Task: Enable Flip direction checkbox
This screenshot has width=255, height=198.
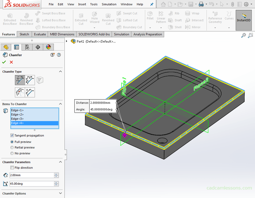Action: (x=12, y=167)
